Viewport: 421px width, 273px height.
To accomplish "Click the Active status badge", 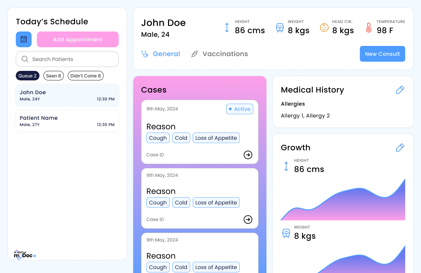I will 240,109.
